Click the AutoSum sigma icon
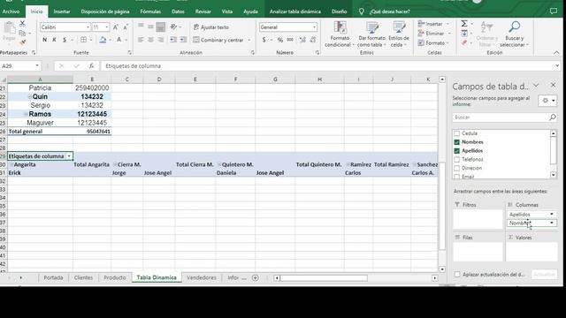The width and height of the screenshot is (566, 318). pyautogui.click(x=464, y=24)
